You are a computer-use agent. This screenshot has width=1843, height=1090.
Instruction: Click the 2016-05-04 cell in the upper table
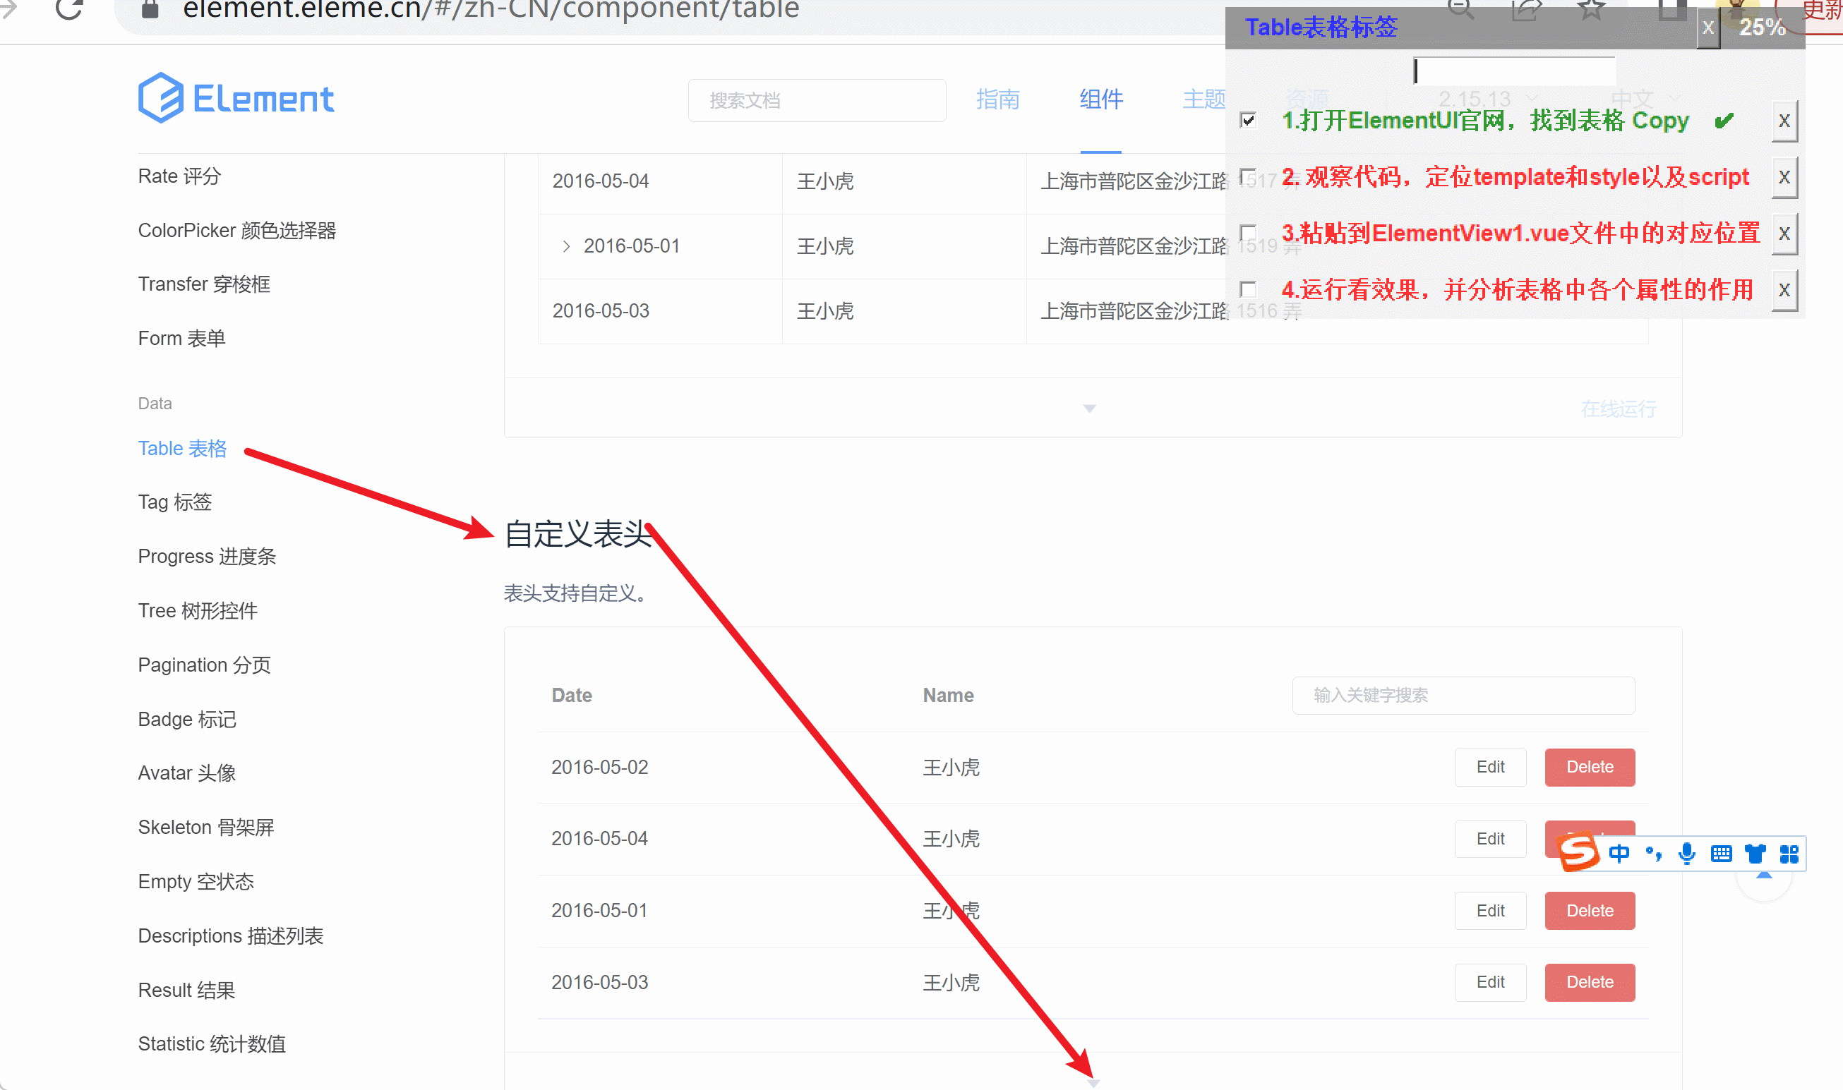point(601,181)
